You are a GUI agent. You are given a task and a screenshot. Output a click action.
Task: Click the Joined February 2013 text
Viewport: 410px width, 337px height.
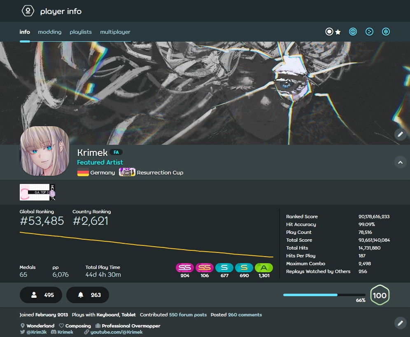(x=44, y=314)
